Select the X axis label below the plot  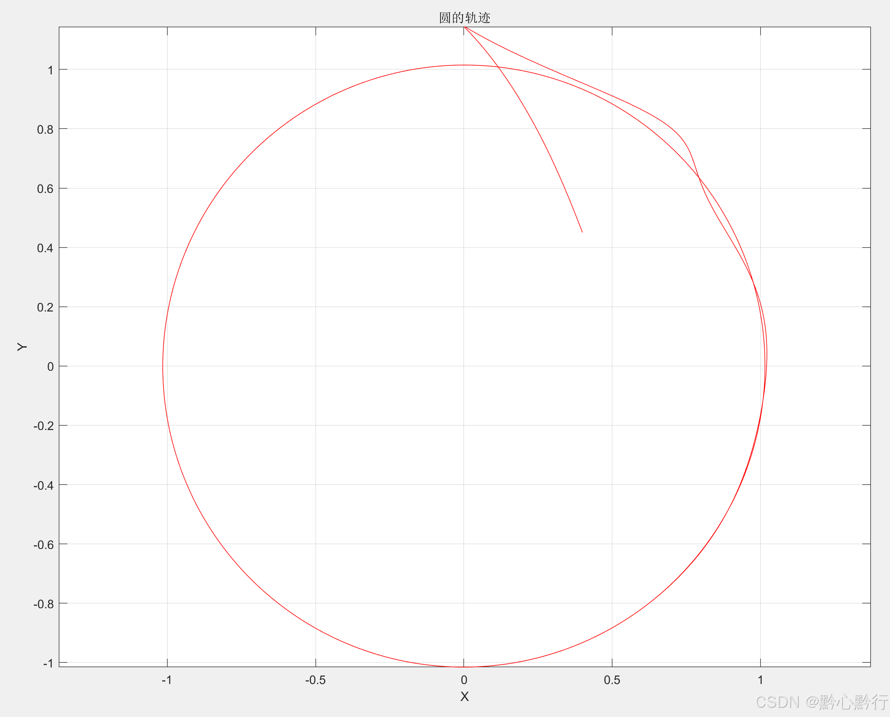click(x=464, y=697)
